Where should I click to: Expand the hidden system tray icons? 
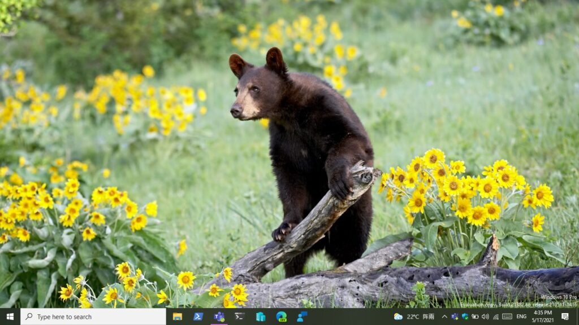[x=444, y=317]
